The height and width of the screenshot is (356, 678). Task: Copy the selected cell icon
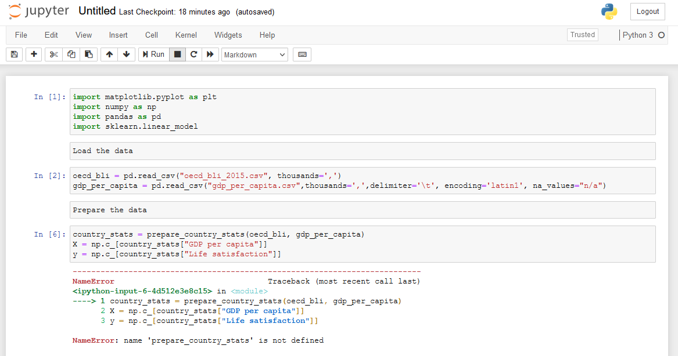70,54
